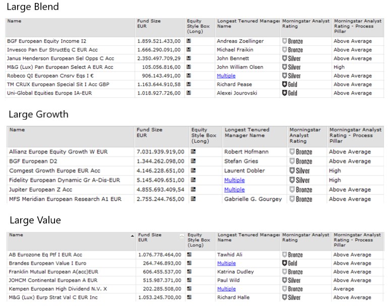Click Silver rating badge for JOHCM Continental European
The image size is (388, 308).
(x=291, y=280)
